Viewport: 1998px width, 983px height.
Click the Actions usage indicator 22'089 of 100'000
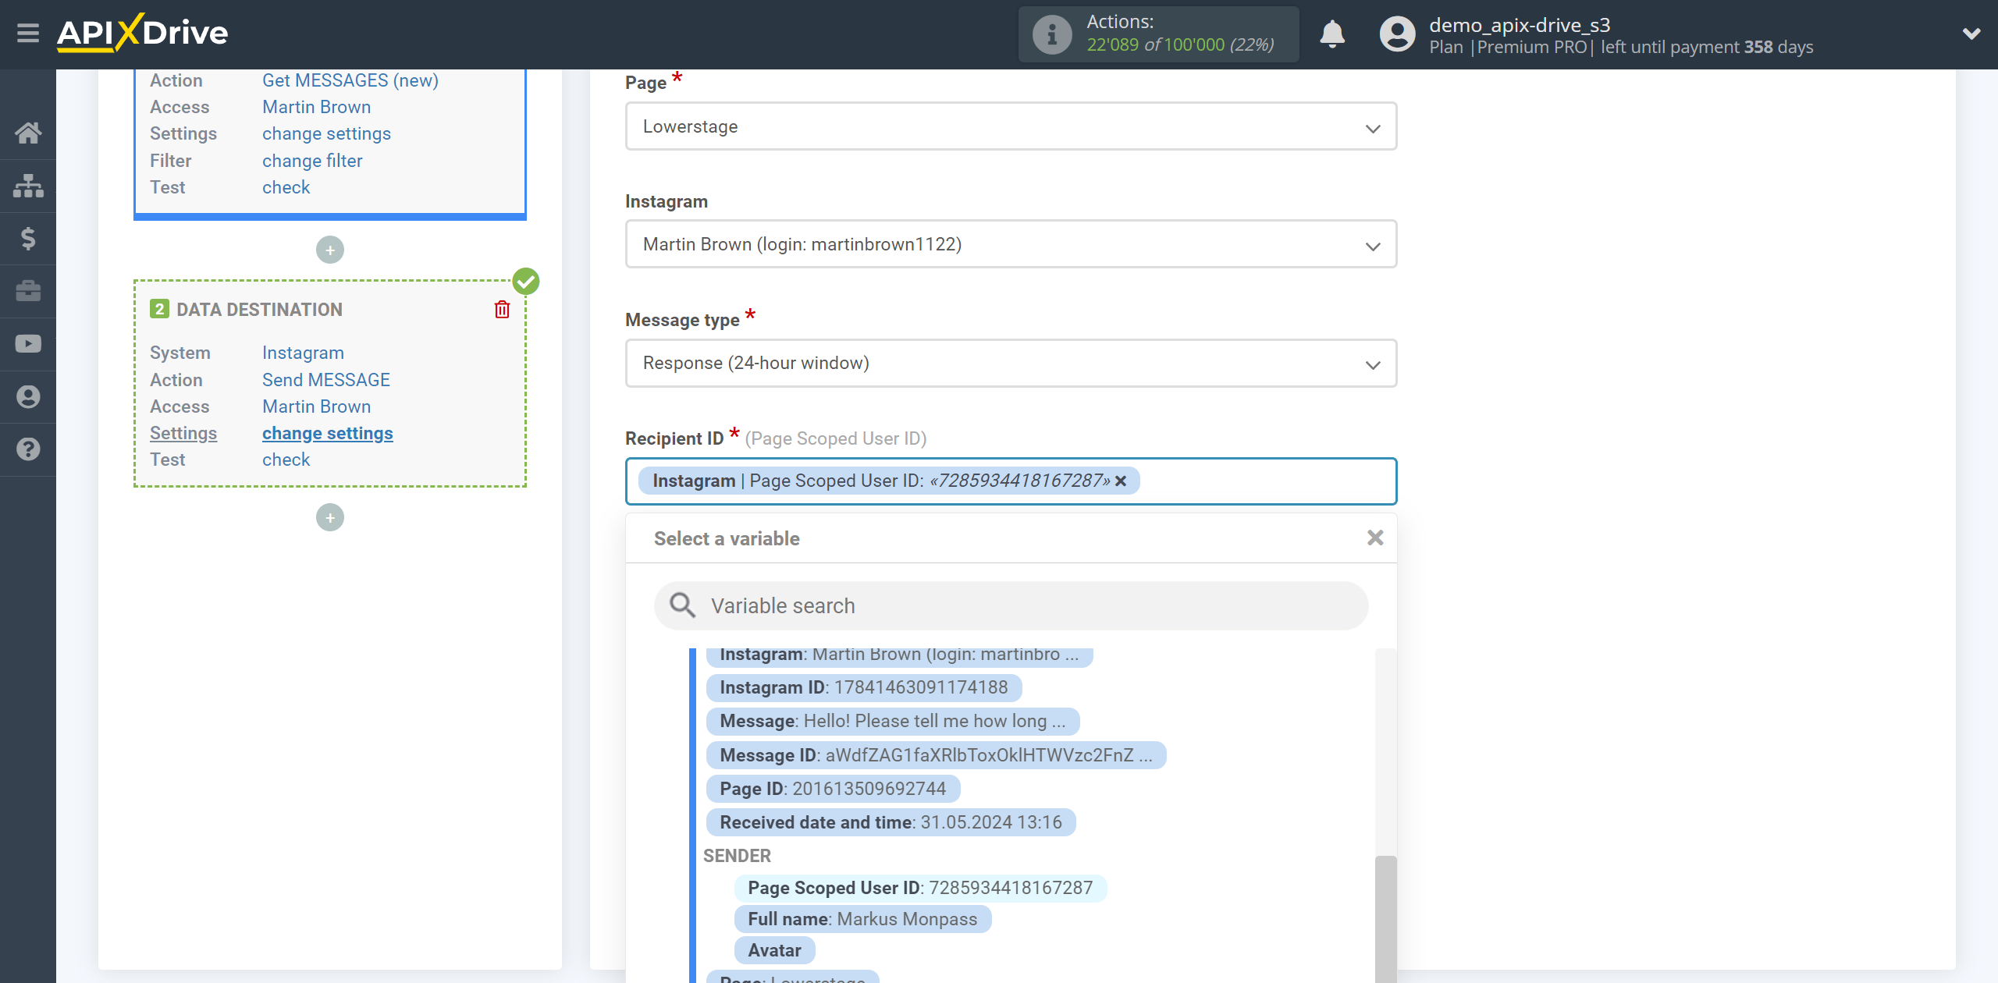pos(1158,34)
